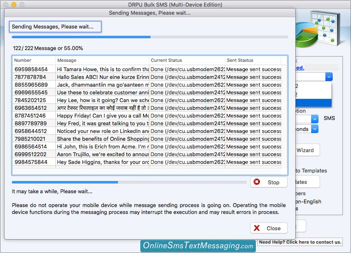
Task: Click the OnlineSmsTextMessaging.com banner
Action: (x=198, y=246)
